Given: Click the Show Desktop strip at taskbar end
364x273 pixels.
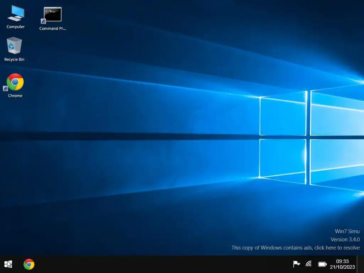Looking at the screenshot, I should point(360,264).
